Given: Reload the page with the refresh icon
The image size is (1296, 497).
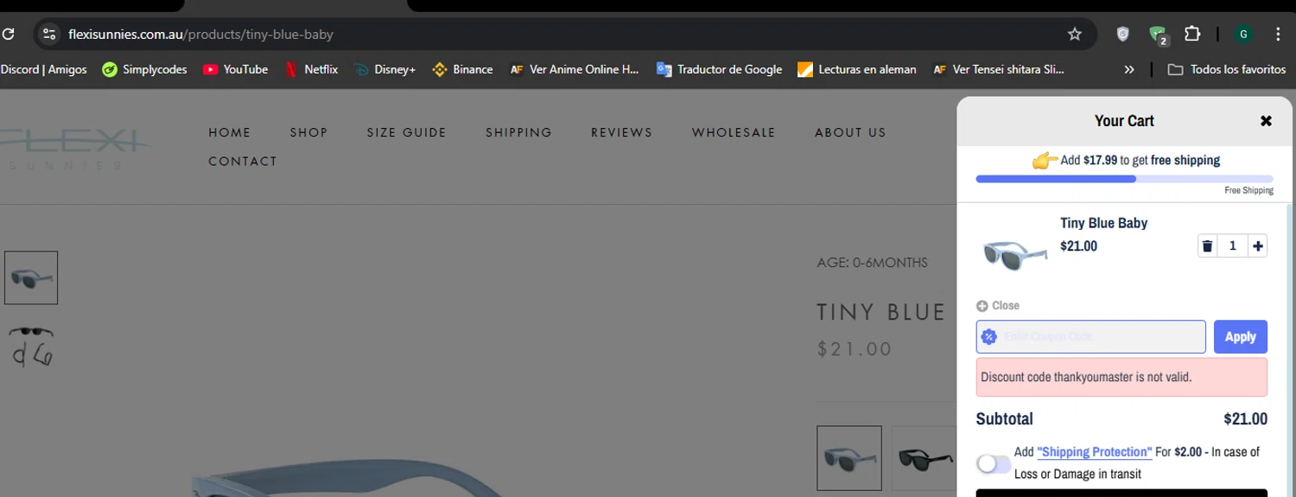Looking at the screenshot, I should point(7,35).
